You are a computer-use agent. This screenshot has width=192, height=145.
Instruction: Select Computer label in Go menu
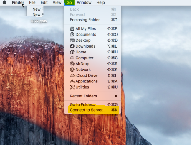pyautogui.click(x=84, y=58)
